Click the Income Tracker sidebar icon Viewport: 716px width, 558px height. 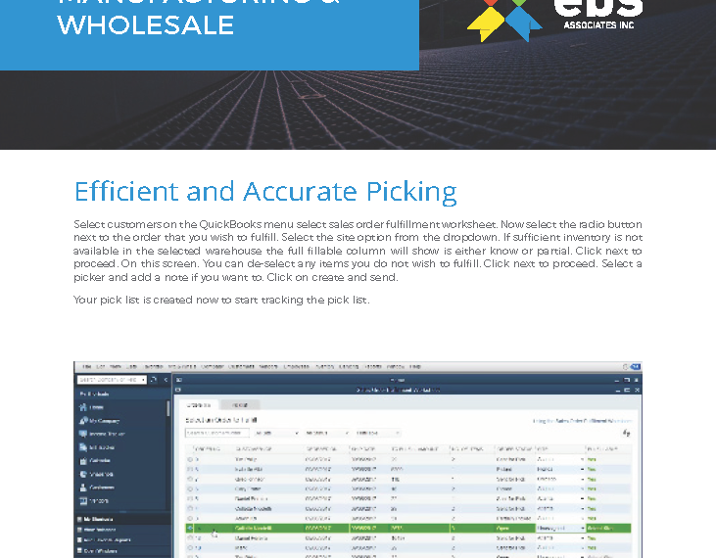(x=83, y=434)
